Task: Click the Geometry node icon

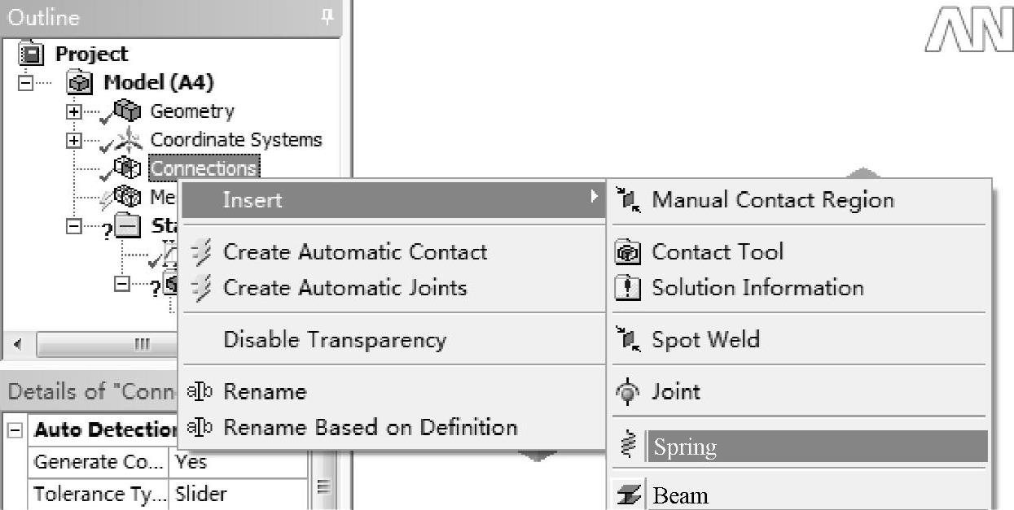Action: point(126,111)
